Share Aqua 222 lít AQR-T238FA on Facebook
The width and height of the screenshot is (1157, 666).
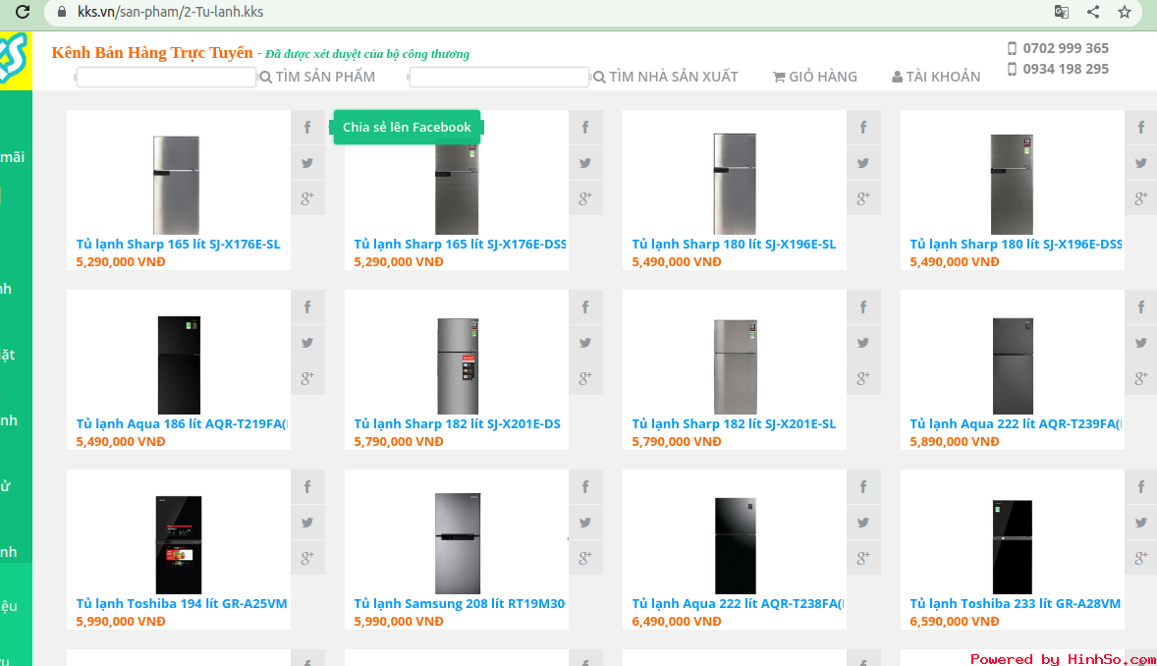coord(863,487)
